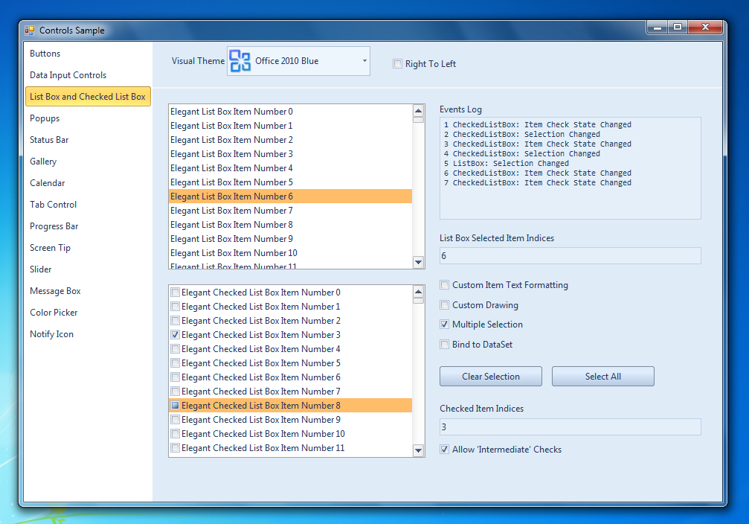Open the Calendar section
749x524 pixels.
point(48,182)
